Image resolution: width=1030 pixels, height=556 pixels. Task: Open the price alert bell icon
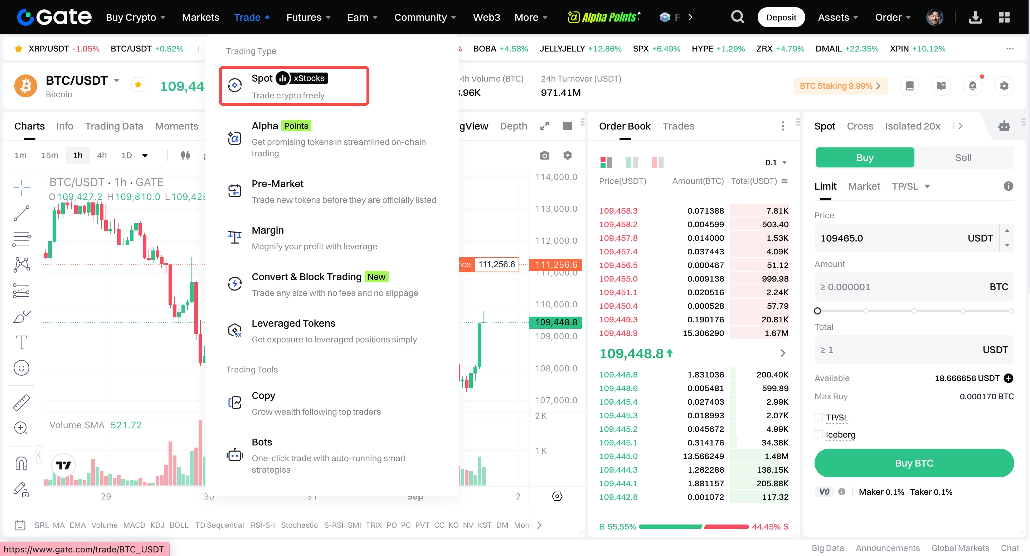972,86
